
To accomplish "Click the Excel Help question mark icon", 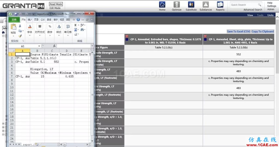I will 78,20.
